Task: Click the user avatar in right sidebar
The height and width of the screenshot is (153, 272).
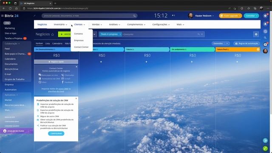Action: coord(265,51)
